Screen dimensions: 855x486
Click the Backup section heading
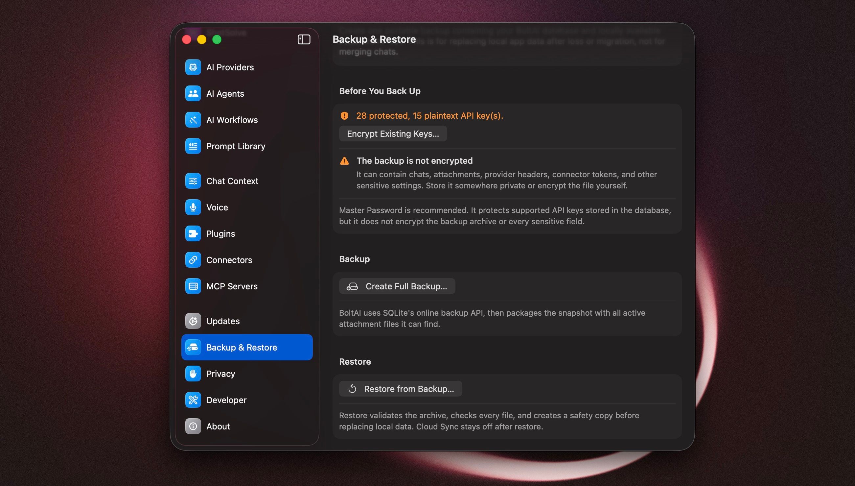(x=355, y=259)
